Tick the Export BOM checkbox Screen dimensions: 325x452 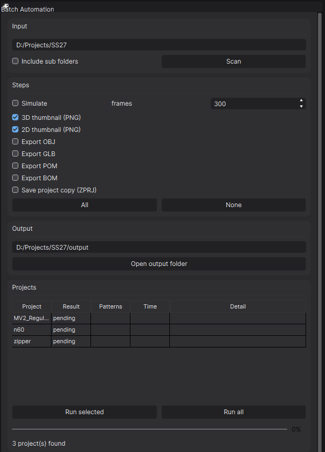coord(15,178)
